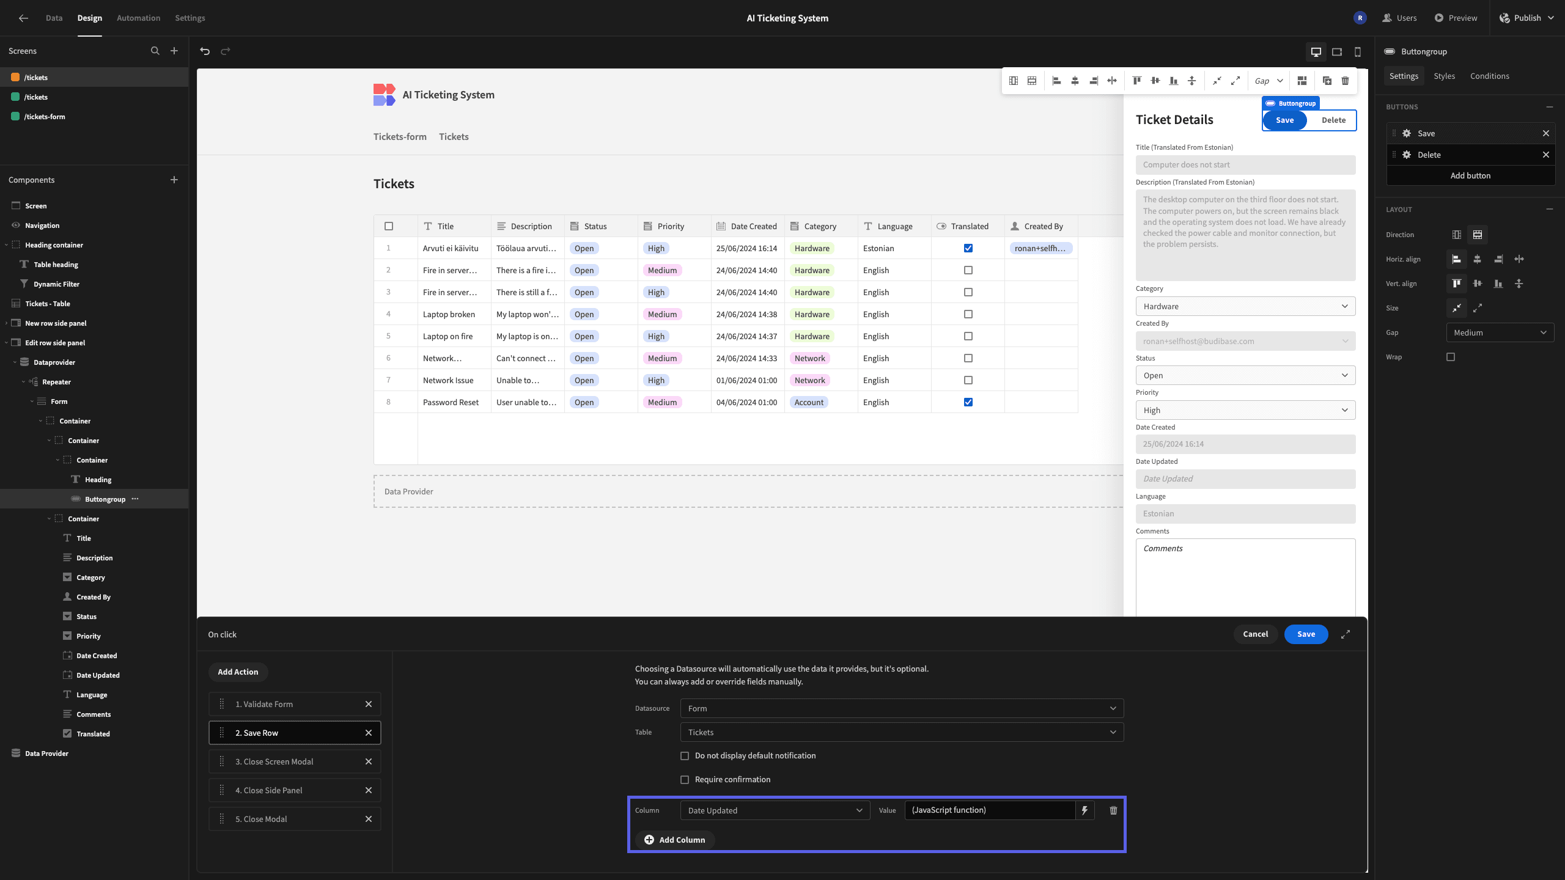This screenshot has height=880, width=1565.
Task: Tick the Require confirmation checkbox
Action: tap(685, 780)
